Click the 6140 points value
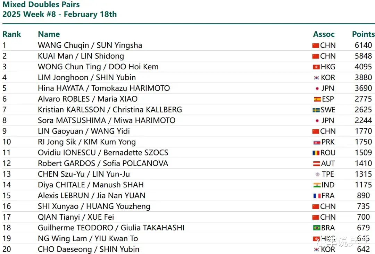The image size is (375, 254). (363, 45)
